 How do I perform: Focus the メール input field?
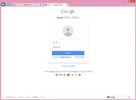tap(68, 42)
